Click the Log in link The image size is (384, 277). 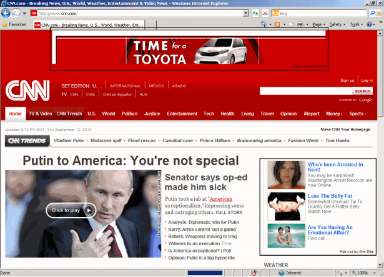367,80
